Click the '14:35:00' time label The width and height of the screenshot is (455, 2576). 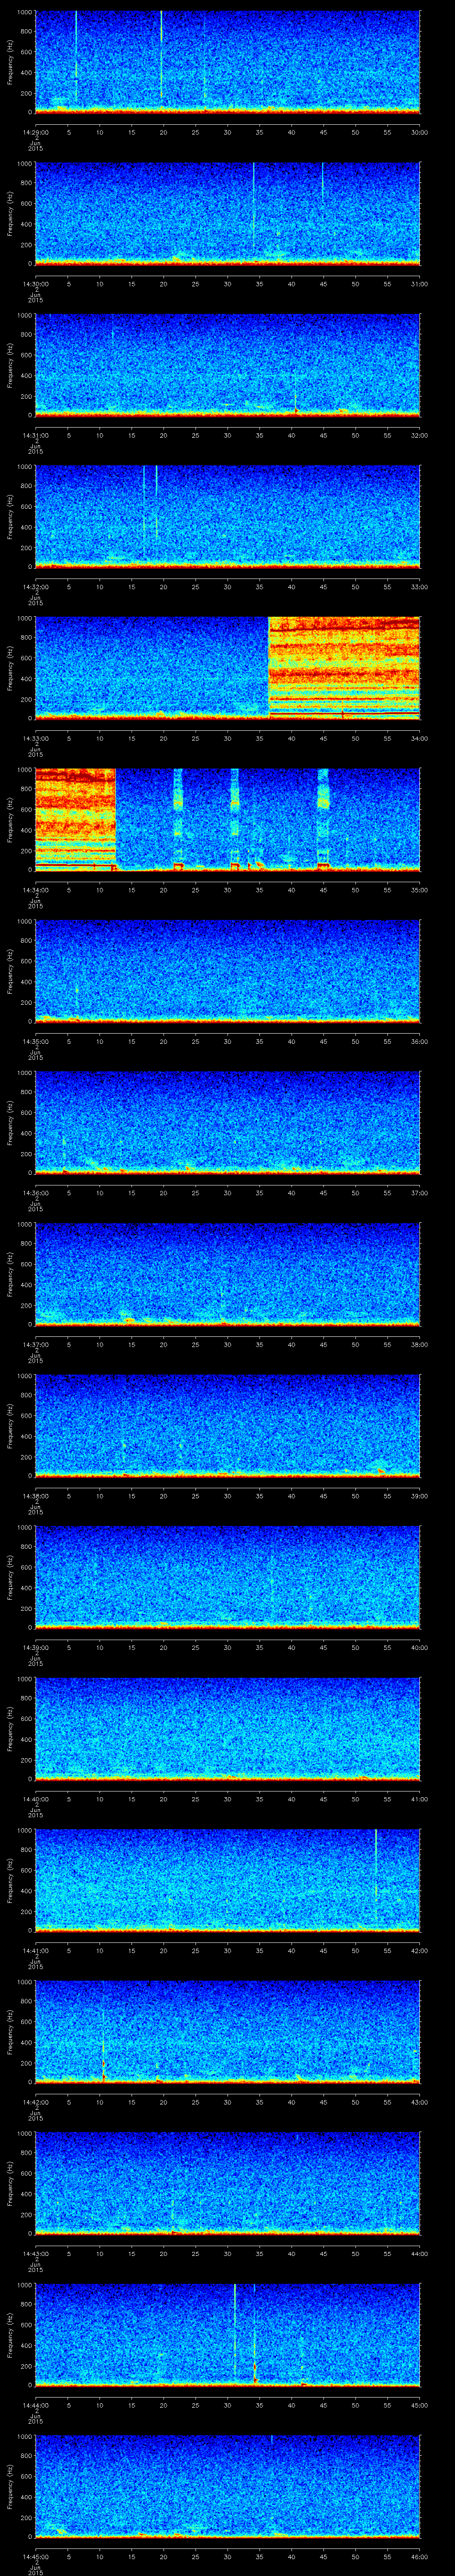click(x=35, y=1041)
